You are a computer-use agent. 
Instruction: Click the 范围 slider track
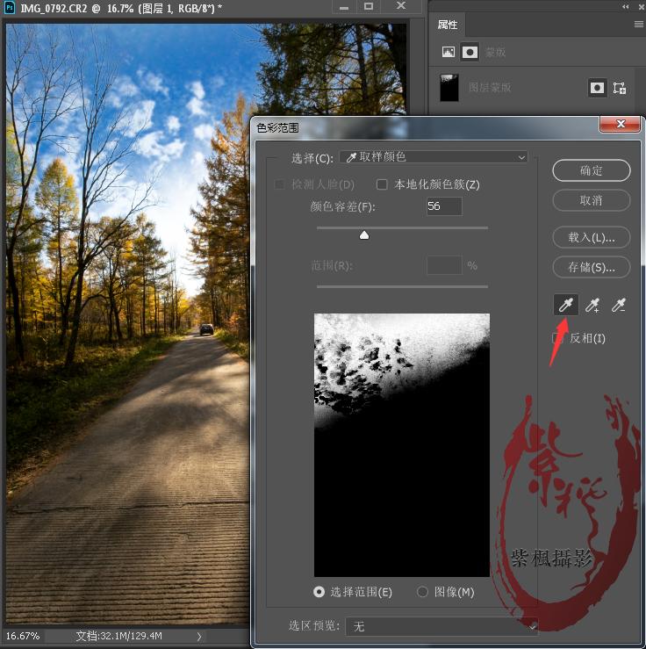(402, 286)
